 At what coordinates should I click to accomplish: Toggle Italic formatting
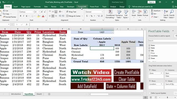coord(24,16)
